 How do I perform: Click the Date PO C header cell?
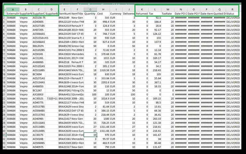(181, 14)
